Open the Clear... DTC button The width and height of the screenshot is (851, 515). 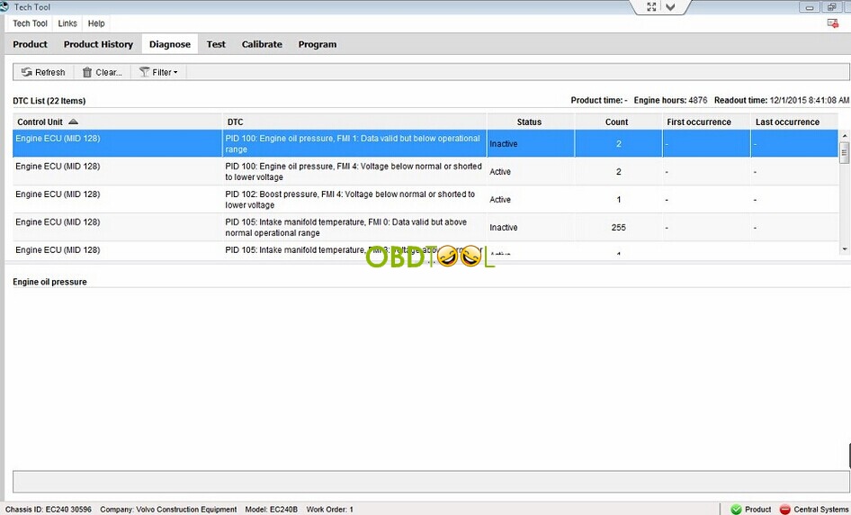pos(102,72)
